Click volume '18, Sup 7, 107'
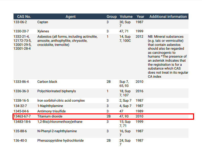Screen dimensions: 202x147 pos(125,93)
